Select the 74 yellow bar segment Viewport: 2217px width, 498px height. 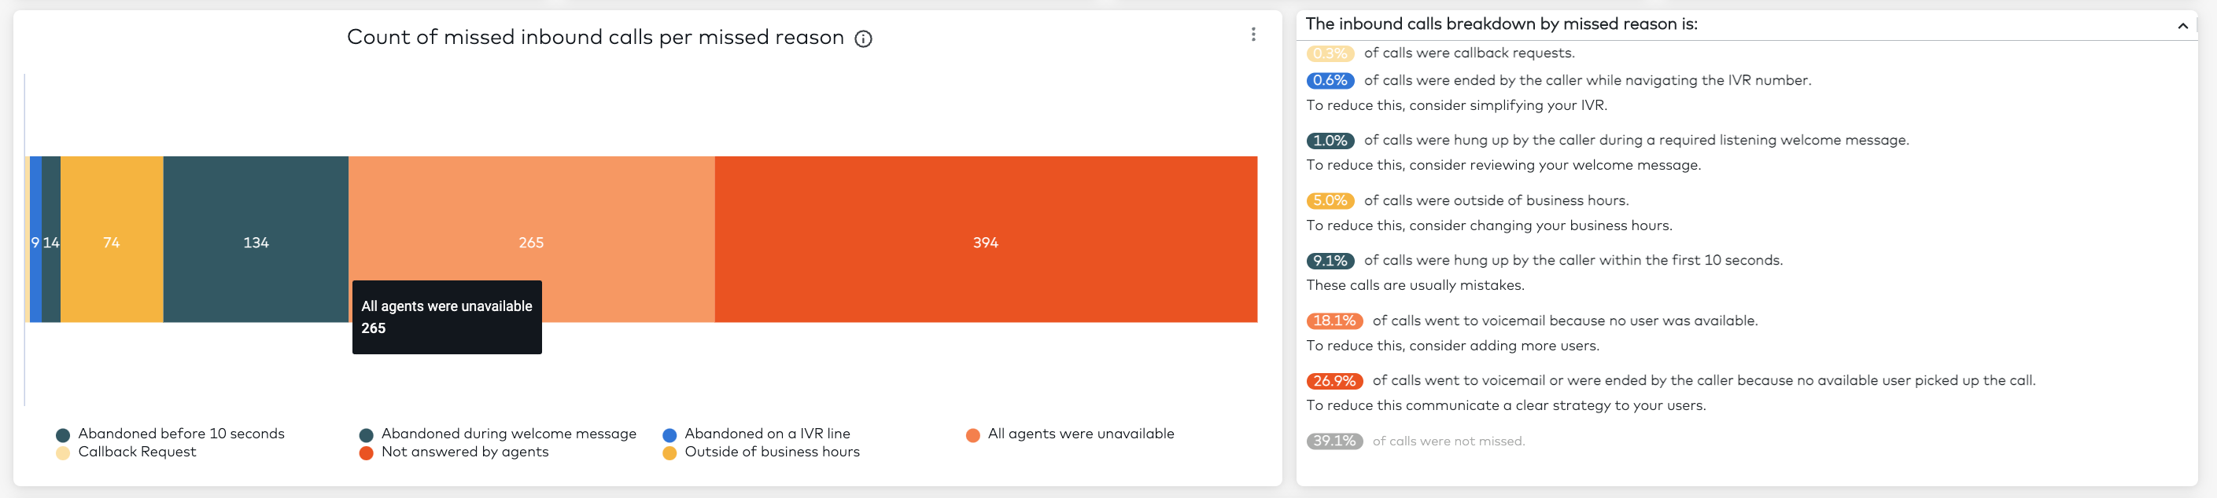[x=112, y=240]
